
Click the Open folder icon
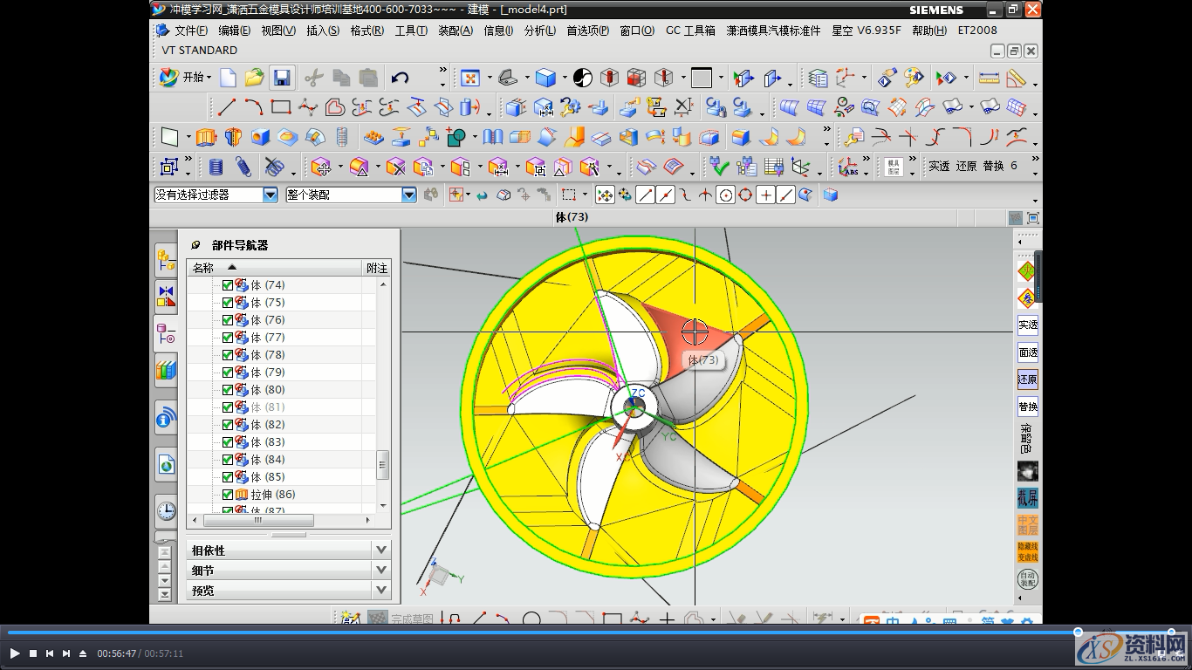pos(254,79)
